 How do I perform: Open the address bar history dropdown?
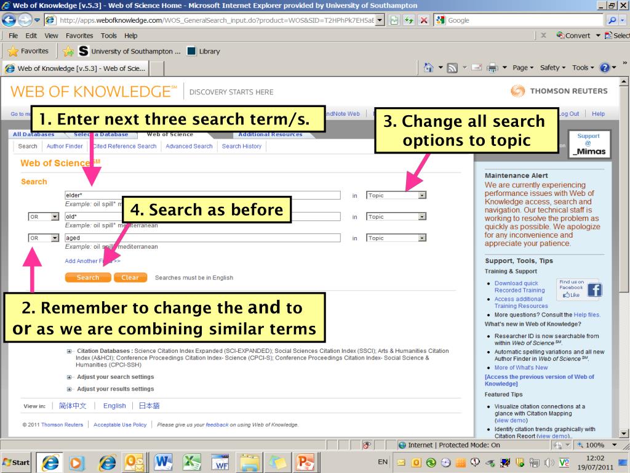380,20
